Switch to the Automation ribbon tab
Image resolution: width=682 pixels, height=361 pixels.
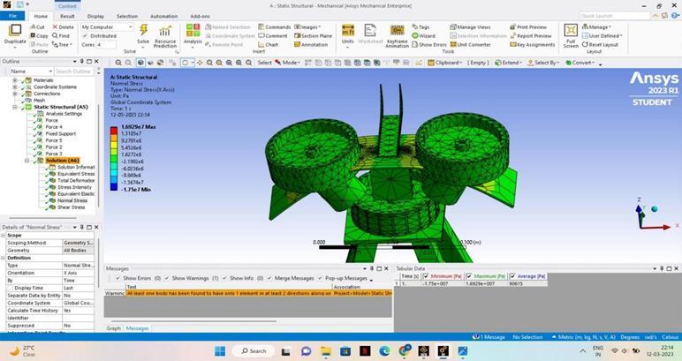164,16
